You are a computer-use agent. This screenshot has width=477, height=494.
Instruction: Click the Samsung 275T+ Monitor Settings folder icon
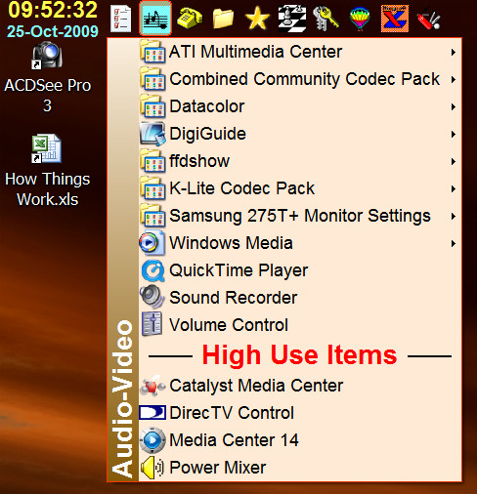pos(152,216)
